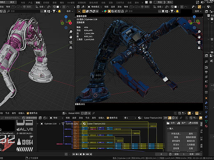
Task: Switch to the 建模 workspace tab
Action: (55, 2)
